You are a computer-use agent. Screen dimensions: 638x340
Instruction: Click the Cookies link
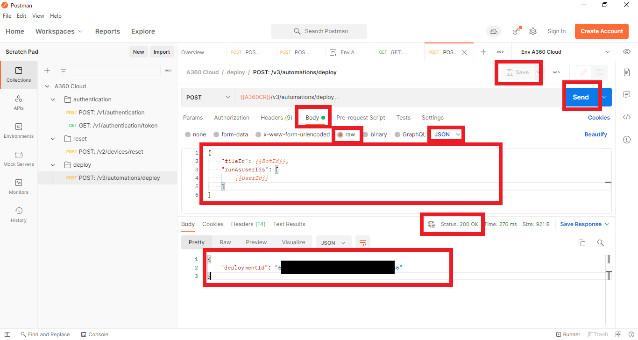599,118
